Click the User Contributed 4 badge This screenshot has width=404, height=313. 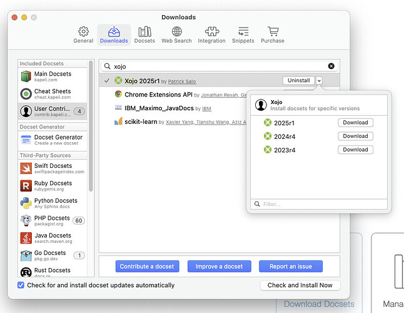pyautogui.click(x=79, y=111)
